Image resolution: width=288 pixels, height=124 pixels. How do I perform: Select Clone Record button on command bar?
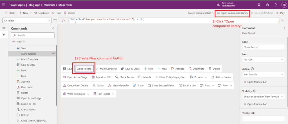tap(84, 69)
